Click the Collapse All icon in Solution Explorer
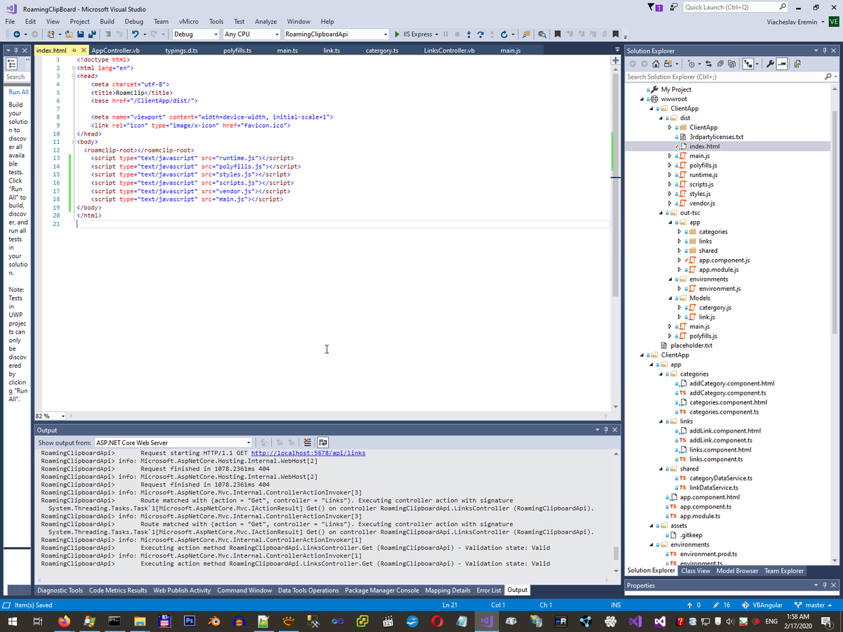The image size is (843, 632). click(x=721, y=64)
